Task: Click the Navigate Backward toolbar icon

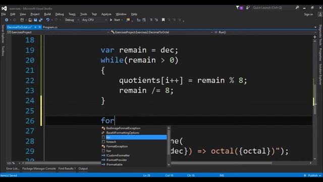Action: (7, 20)
